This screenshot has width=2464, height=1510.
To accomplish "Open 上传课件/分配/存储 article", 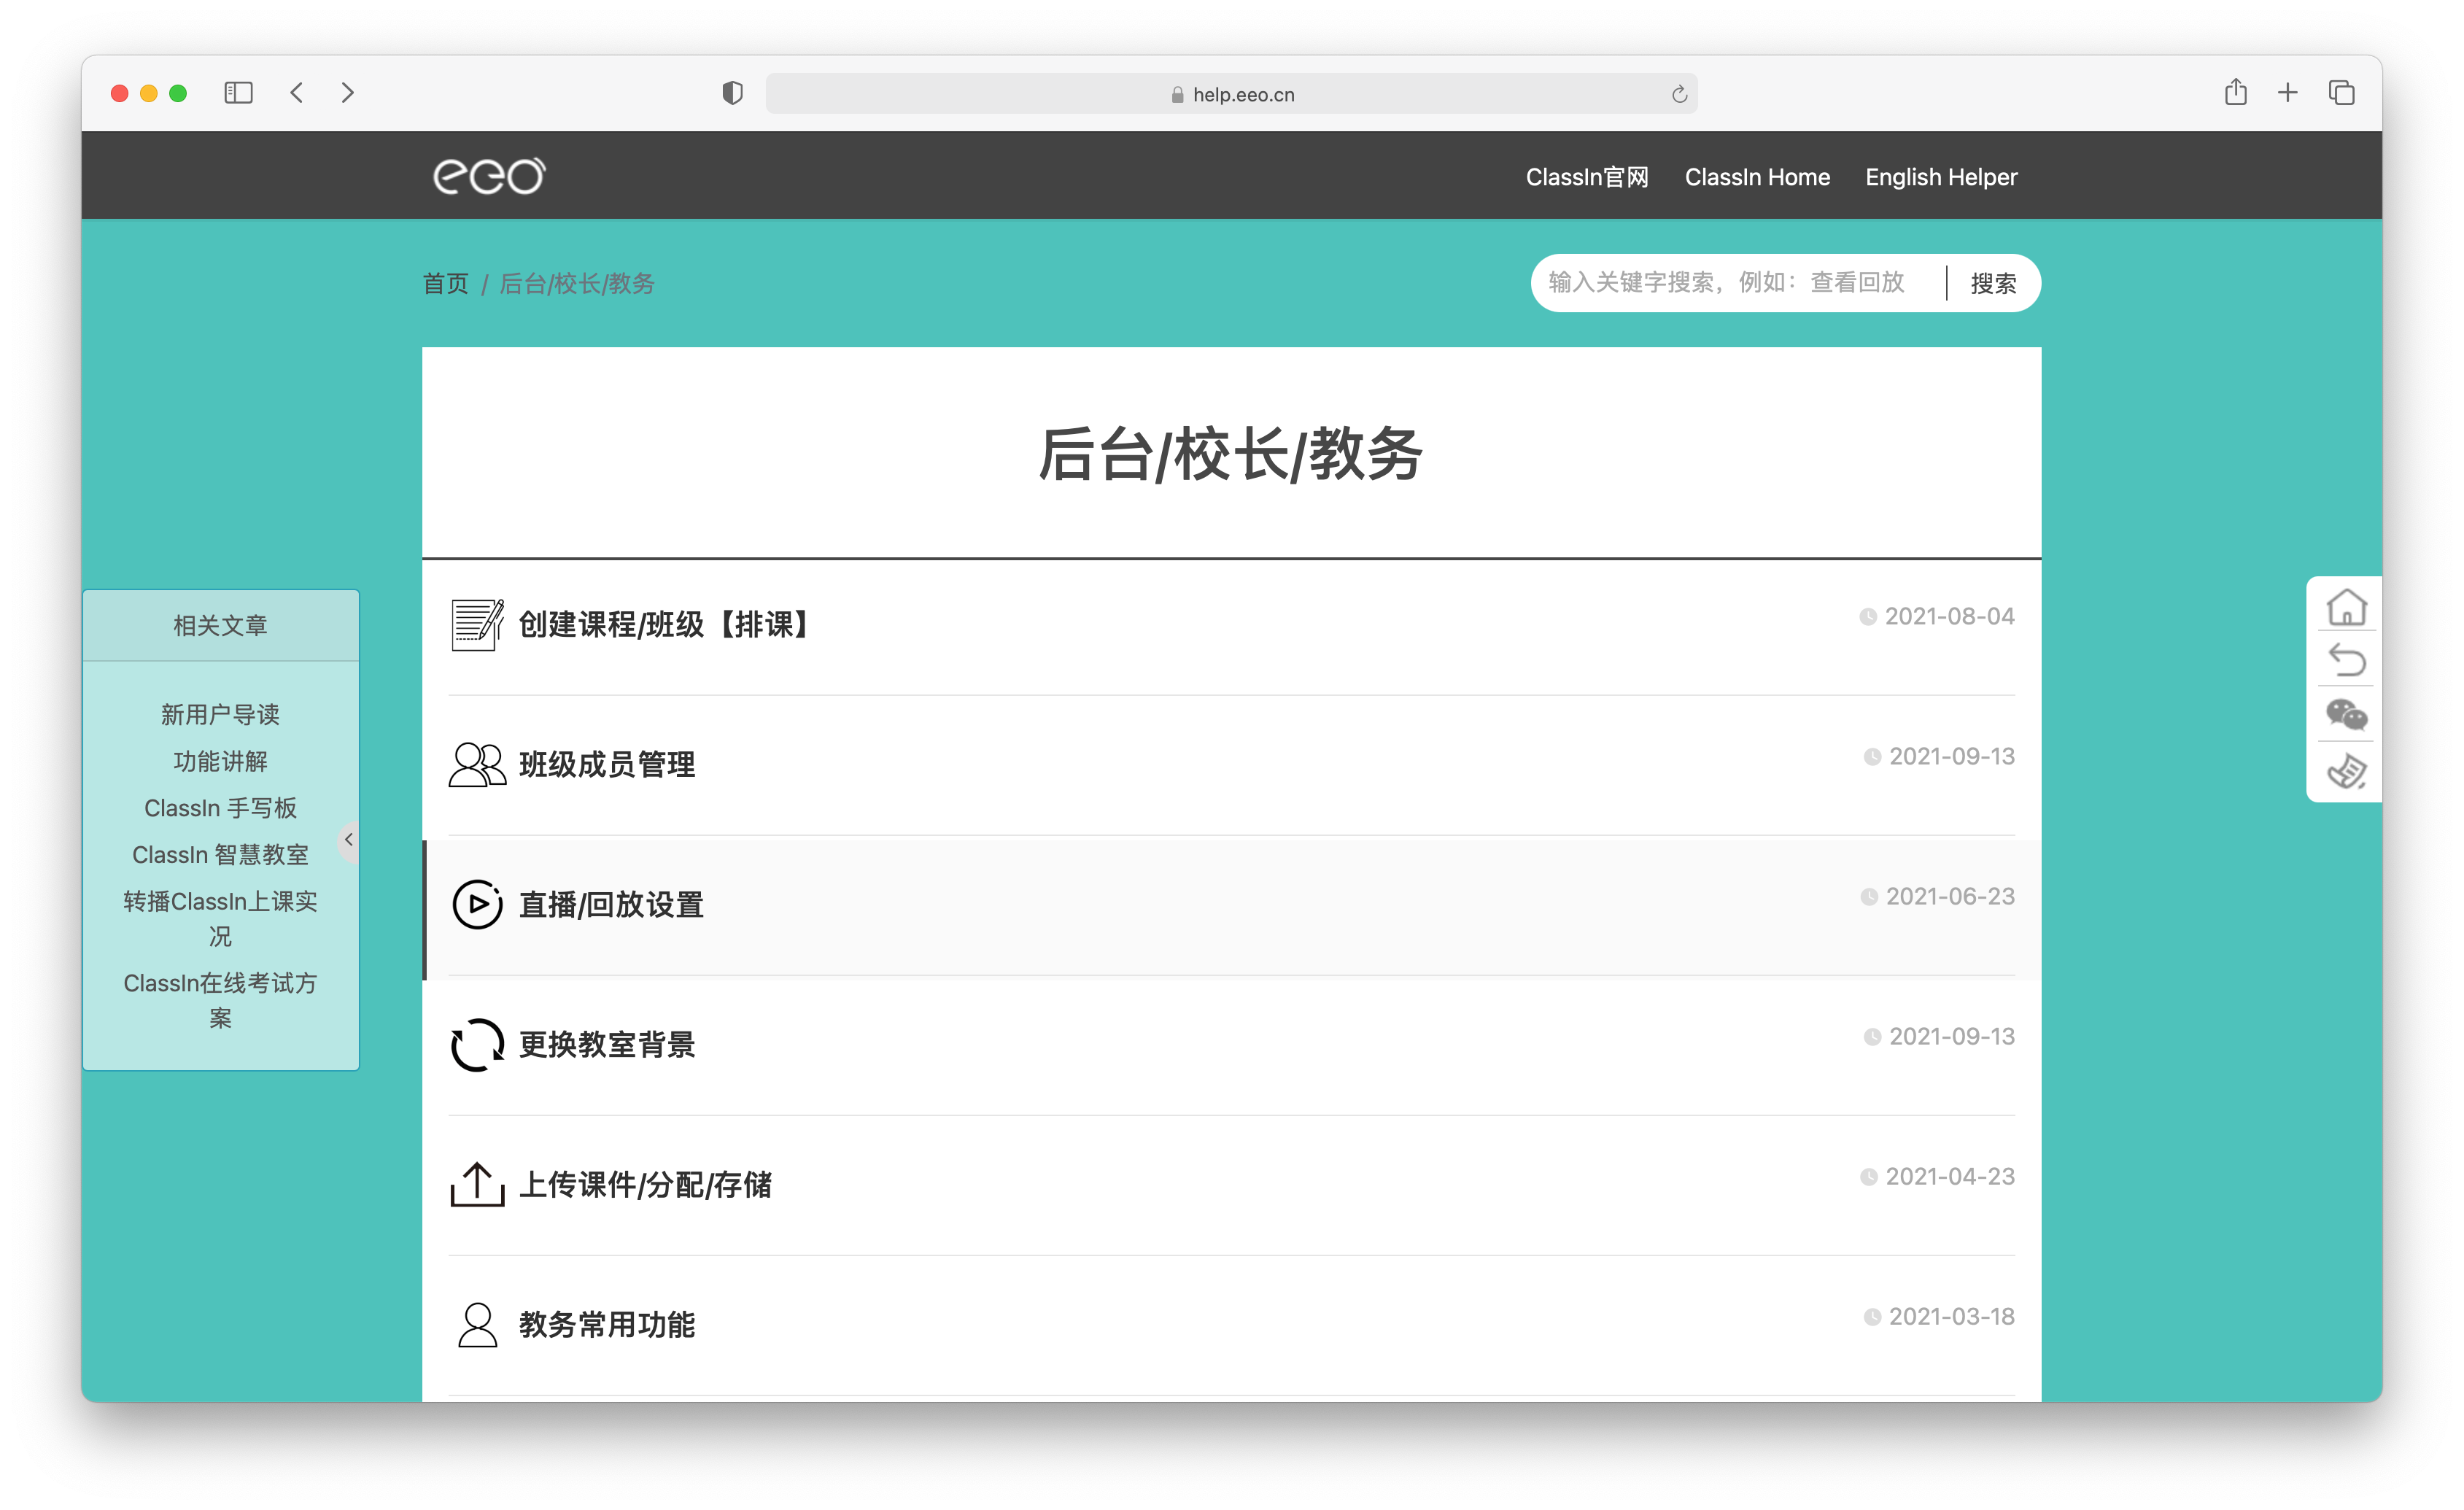I will (645, 1184).
